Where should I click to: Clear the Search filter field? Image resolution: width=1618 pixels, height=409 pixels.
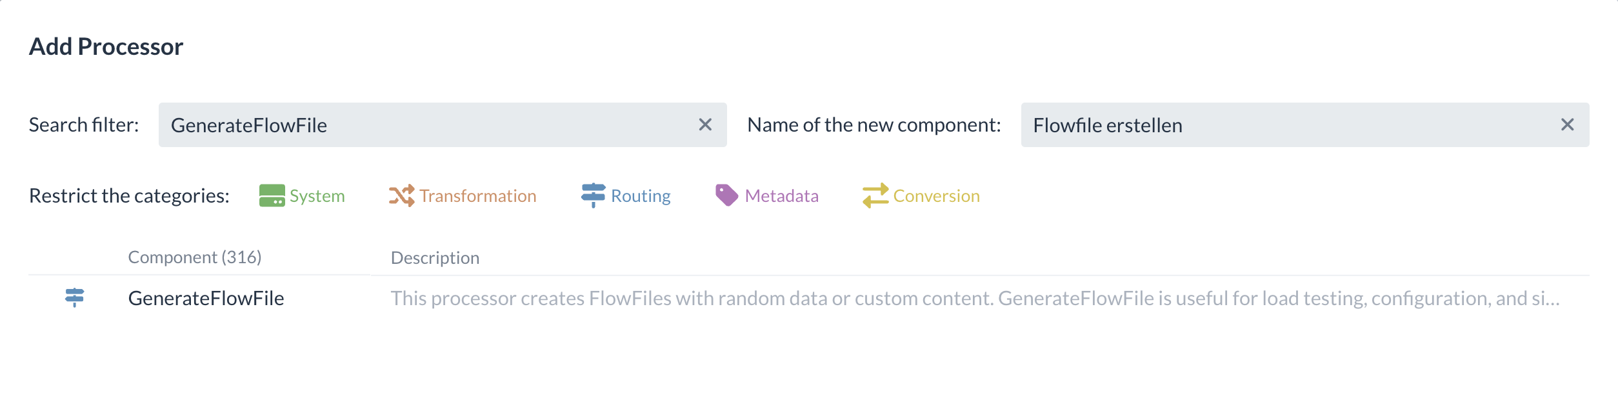[x=705, y=125]
